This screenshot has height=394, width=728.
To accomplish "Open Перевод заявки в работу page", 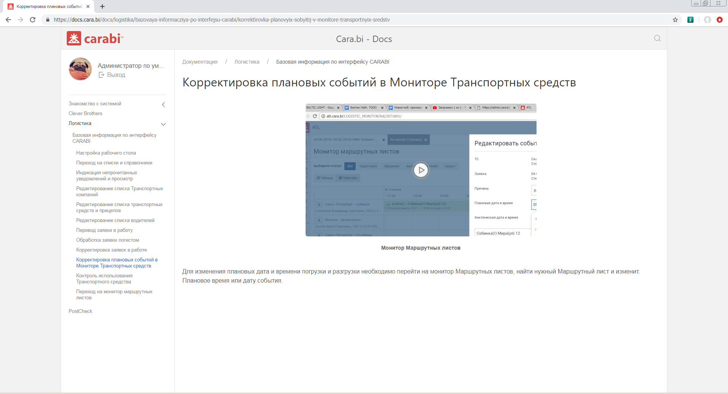I will point(104,230).
